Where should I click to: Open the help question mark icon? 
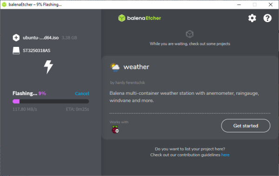[267, 18]
